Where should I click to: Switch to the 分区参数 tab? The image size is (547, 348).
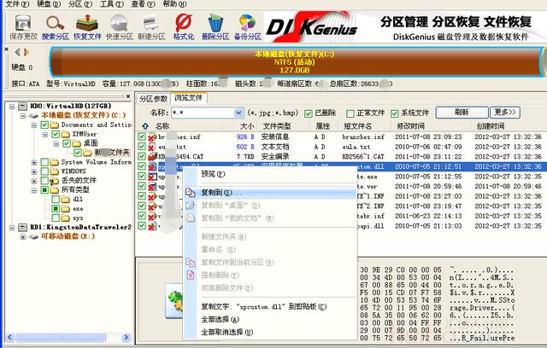(x=153, y=98)
